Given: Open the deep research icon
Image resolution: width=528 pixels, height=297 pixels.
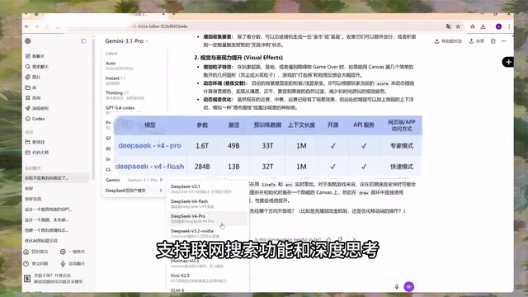Looking at the screenshot, I should coord(27,108).
